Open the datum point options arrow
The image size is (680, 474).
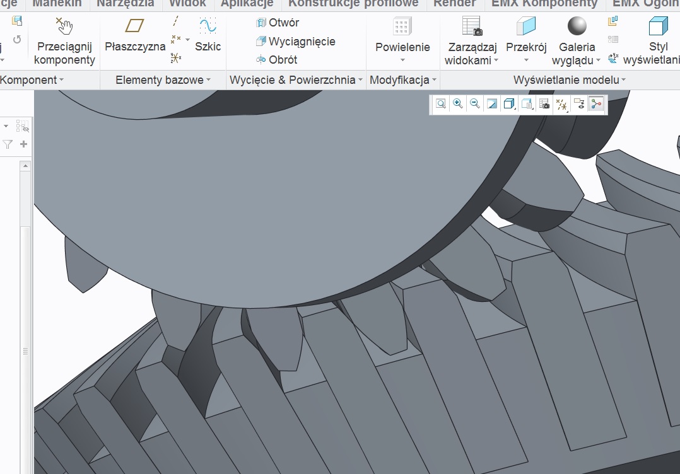tap(187, 40)
